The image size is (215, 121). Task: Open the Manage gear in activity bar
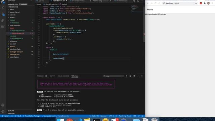3,111
